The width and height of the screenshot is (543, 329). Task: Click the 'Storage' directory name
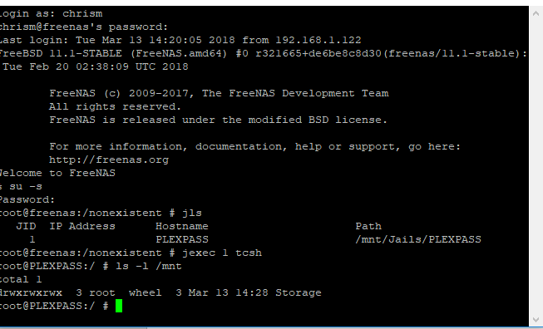point(299,292)
